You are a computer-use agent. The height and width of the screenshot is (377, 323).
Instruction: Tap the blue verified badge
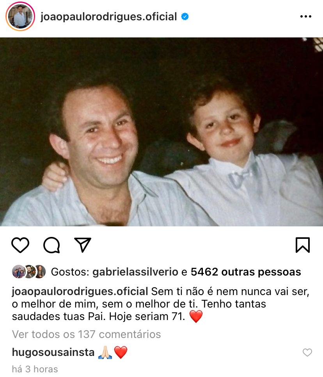point(185,17)
